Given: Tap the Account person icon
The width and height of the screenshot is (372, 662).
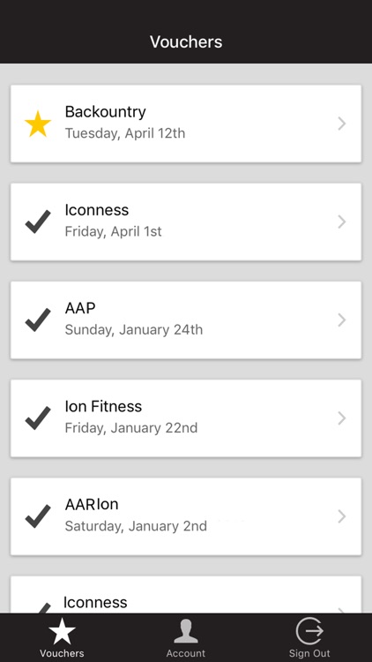Looking at the screenshot, I should pos(186,632).
